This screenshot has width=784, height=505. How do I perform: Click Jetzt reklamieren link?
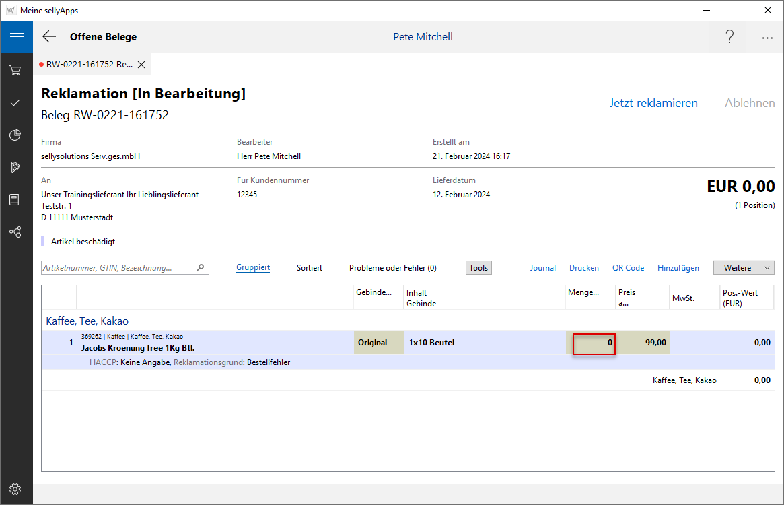pos(653,103)
